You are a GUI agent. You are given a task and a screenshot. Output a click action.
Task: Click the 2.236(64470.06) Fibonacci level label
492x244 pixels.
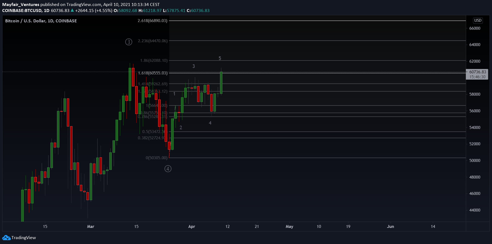click(x=153, y=41)
